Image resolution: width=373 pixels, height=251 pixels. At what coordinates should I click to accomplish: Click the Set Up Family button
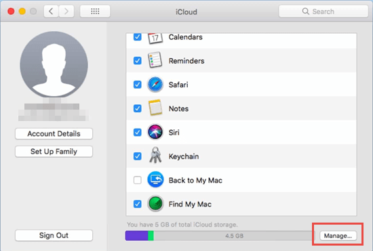coord(54,152)
